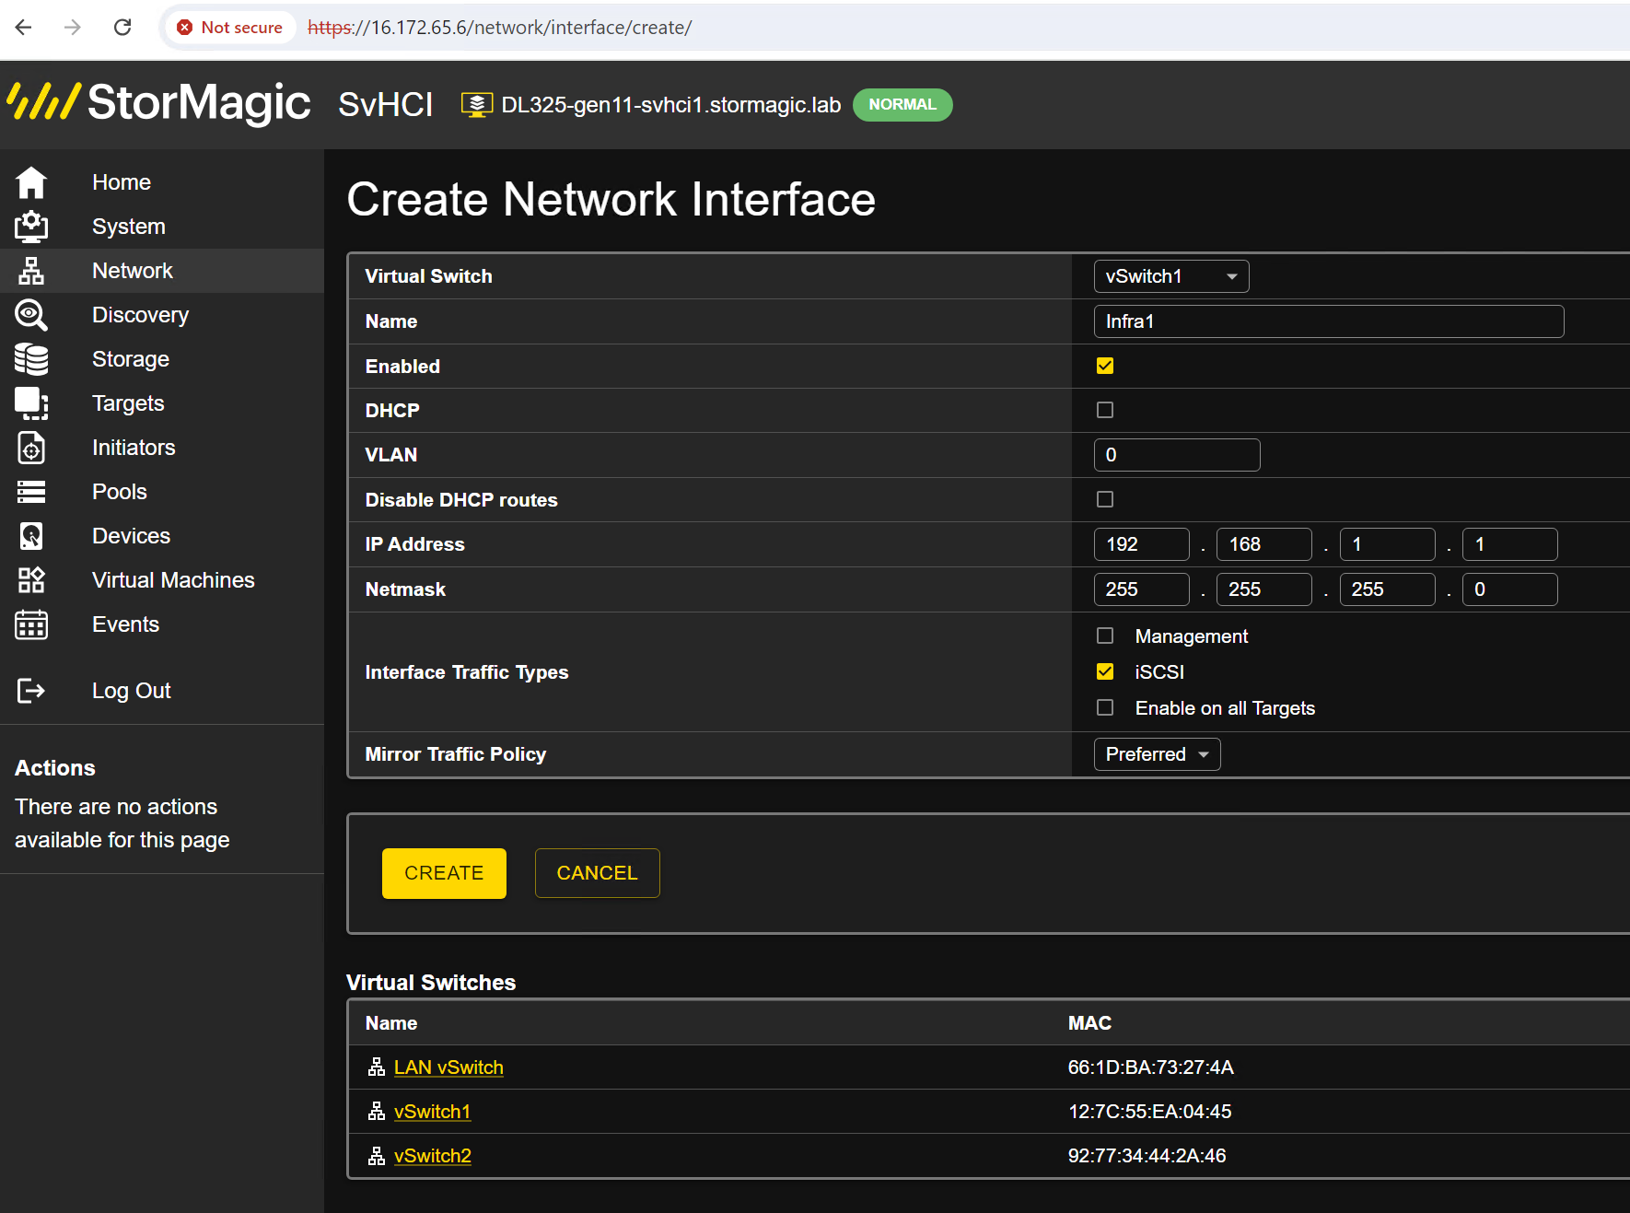Image resolution: width=1630 pixels, height=1213 pixels.
Task: Click the MAC address 12:7C:55:EA:04:45
Action: click(x=1149, y=1112)
